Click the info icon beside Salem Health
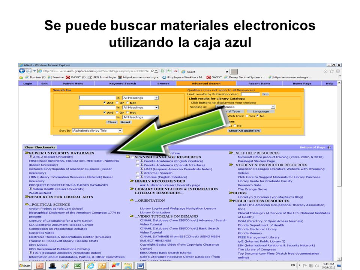Viewport: 360px width, 270px height. pos(30,189)
